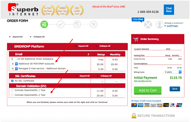This screenshot has width=191, height=122.
Task: Open the Billing Cycle 2 years dropdown
Action: pos(173,72)
